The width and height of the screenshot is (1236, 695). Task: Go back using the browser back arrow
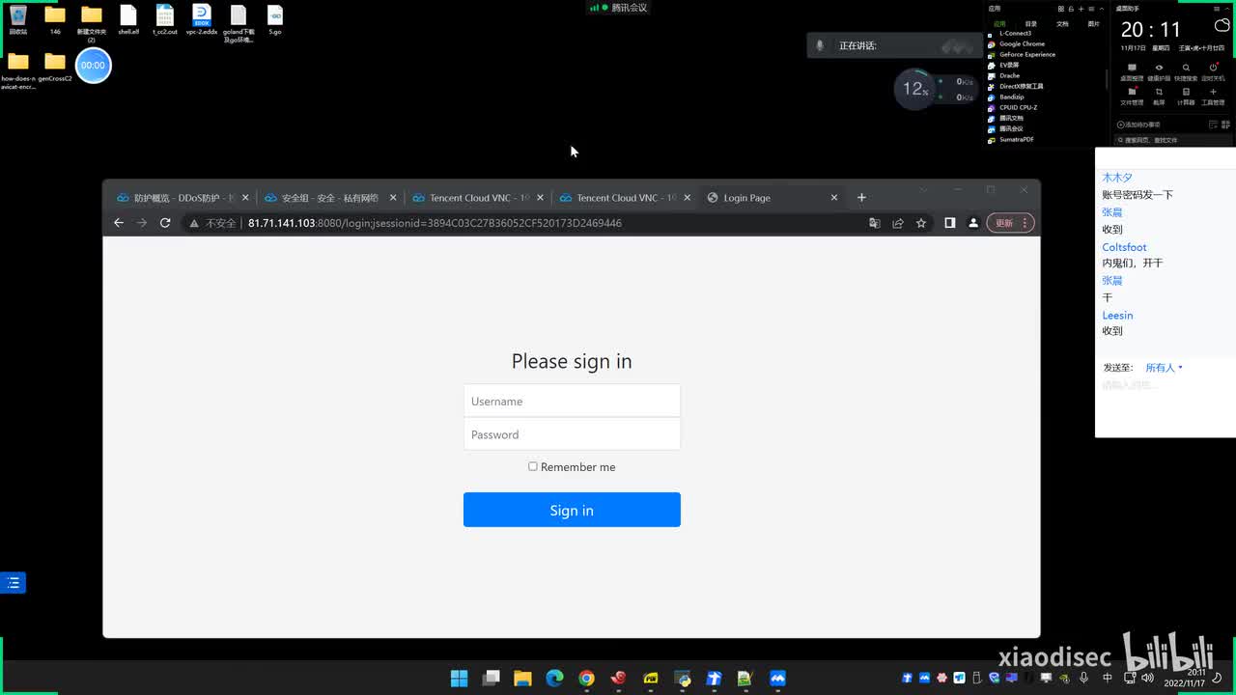pyautogui.click(x=119, y=223)
